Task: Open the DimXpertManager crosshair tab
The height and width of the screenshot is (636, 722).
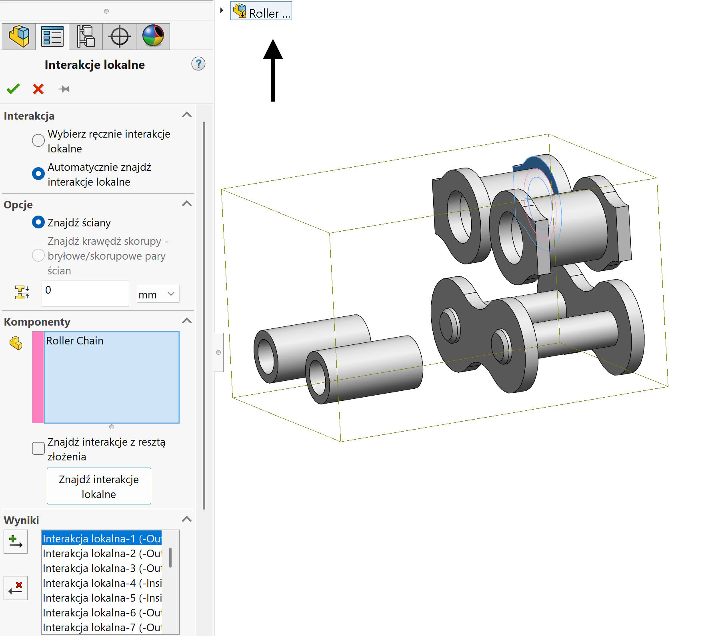Action: point(119,36)
